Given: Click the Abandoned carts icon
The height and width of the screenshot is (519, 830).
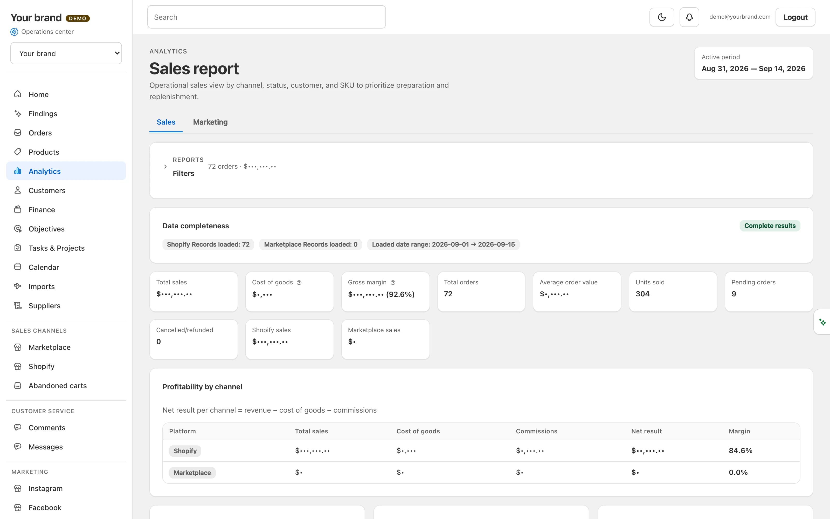Looking at the screenshot, I should (x=17, y=385).
